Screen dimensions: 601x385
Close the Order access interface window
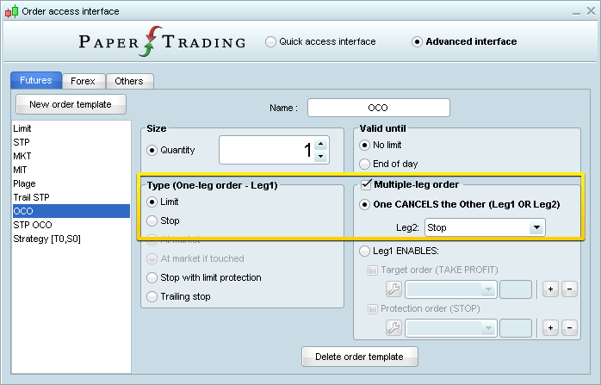[x=587, y=11]
